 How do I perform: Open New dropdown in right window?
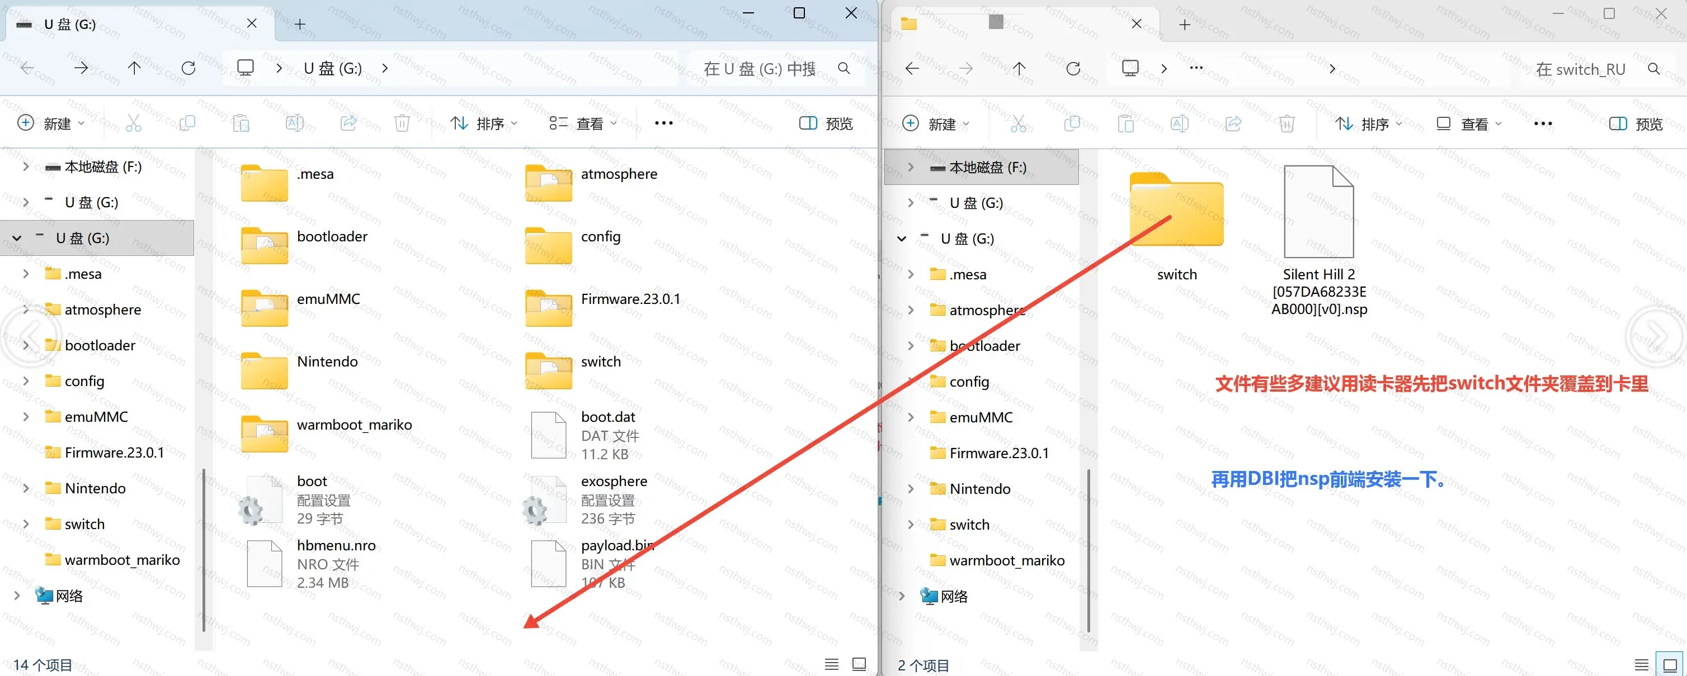(935, 125)
